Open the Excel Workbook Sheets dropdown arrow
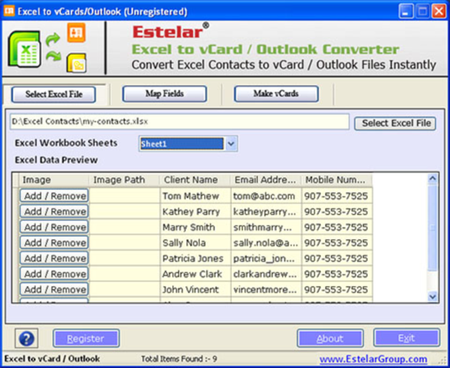The image size is (450, 368). pyautogui.click(x=231, y=143)
